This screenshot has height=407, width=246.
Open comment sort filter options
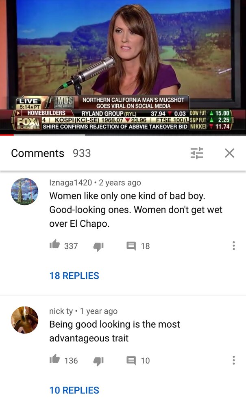[x=197, y=153]
